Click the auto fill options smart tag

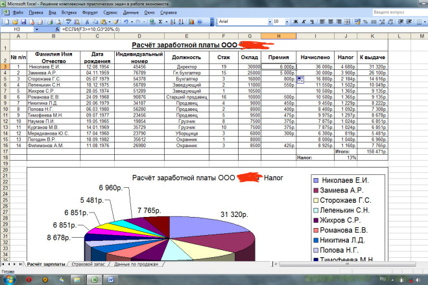300,80
